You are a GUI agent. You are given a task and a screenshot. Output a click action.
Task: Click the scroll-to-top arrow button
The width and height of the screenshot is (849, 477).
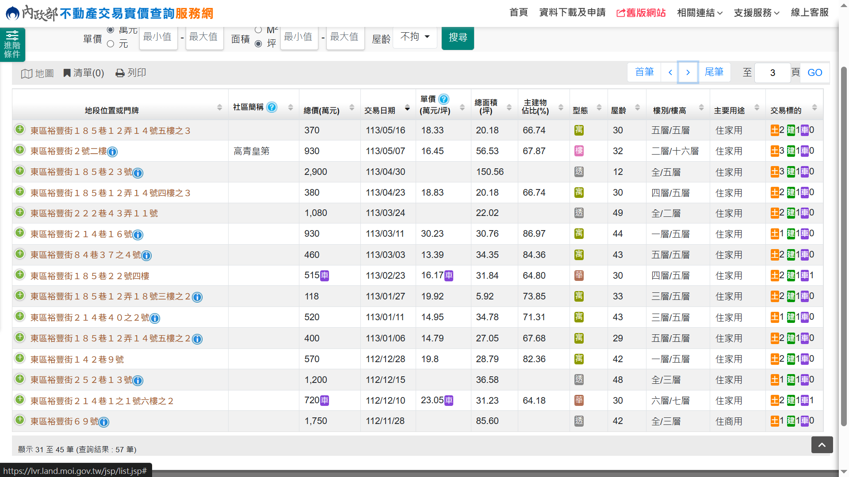(x=822, y=445)
